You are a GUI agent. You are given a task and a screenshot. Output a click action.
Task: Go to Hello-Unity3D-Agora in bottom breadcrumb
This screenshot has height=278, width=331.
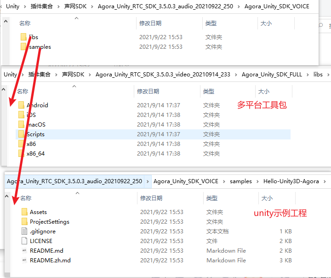coord(291,181)
